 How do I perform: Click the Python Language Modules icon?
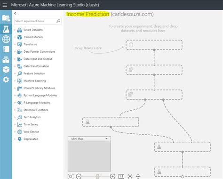pos(19,95)
